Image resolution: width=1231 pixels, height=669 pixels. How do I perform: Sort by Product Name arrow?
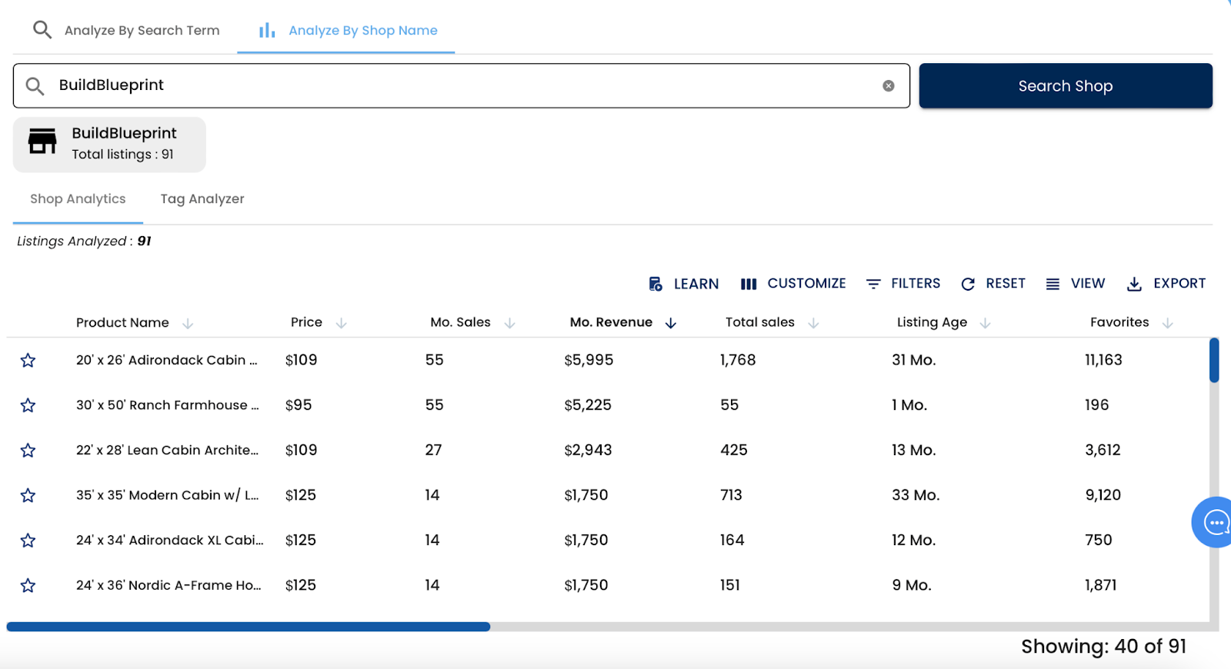click(188, 323)
